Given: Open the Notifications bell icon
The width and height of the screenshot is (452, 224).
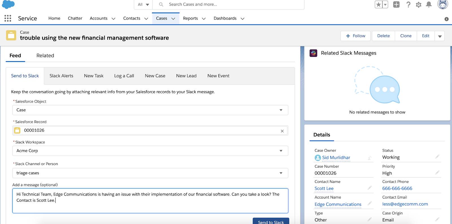Looking at the screenshot, I should pyautogui.click(x=429, y=5).
